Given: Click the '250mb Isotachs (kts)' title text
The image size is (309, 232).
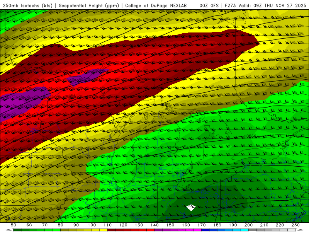Looking at the screenshot, I should pos(27,5).
